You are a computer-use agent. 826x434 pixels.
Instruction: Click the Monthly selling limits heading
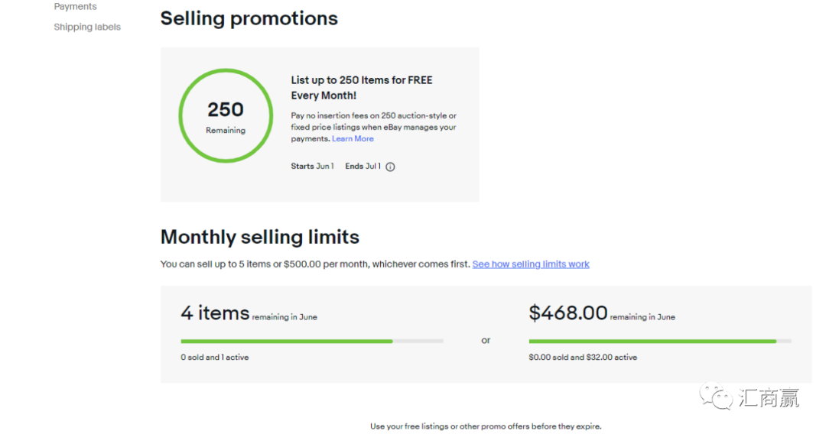pos(259,237)
